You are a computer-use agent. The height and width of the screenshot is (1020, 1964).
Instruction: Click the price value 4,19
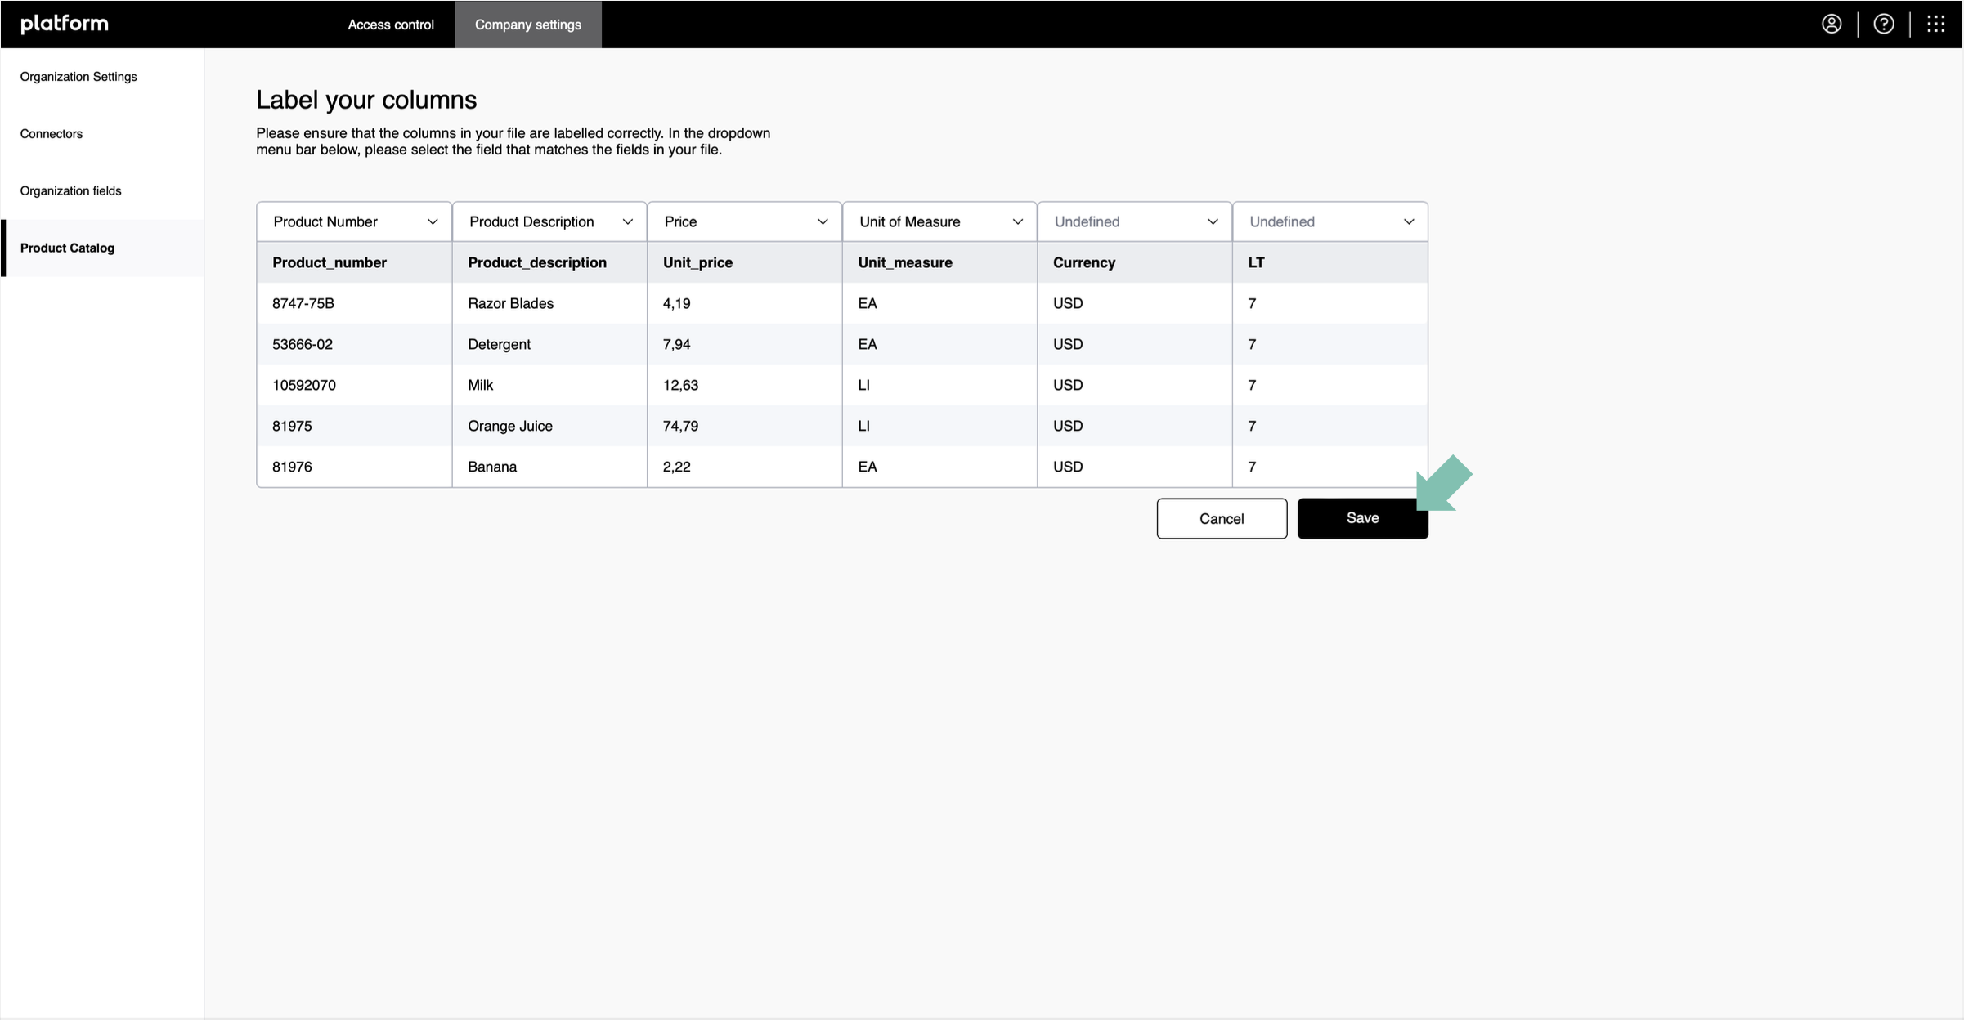[x=676, y=303]
